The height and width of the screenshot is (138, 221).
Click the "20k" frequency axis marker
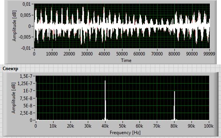point(70,126)
